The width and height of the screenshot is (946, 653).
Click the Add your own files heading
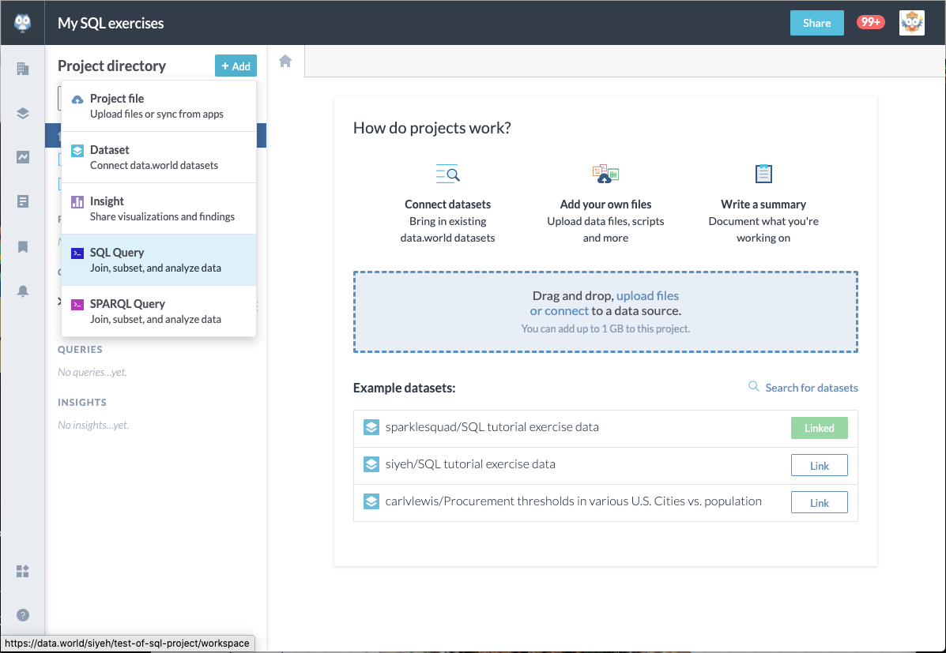pyautogui.click(x=605, y=205)
